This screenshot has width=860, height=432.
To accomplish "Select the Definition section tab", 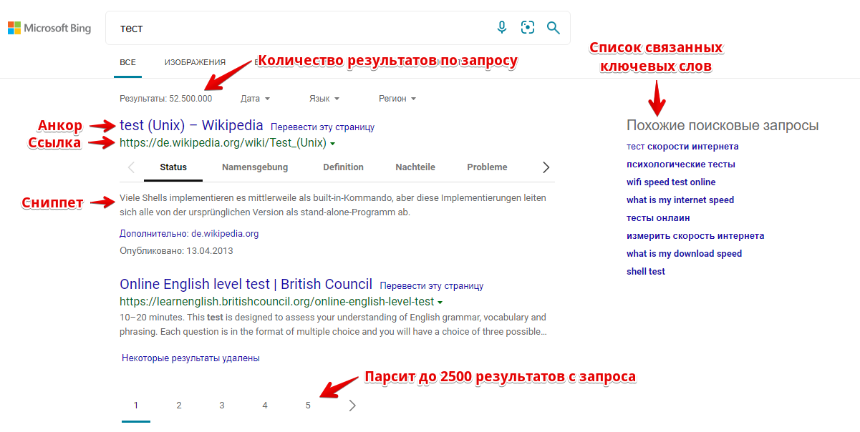I will coord(343,167).
